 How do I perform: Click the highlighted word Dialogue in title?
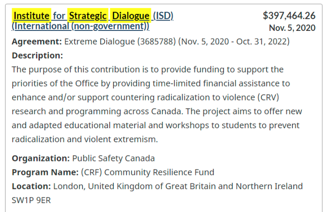pos(131,16)
